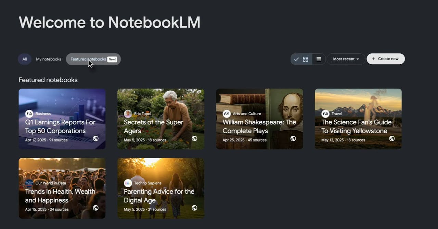
Task: Click the "May 5, 2025 · 18 sources" text
Action: (145, 140)
